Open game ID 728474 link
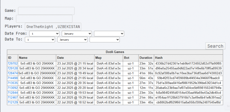Viewport: 230px width, 112px height. (x=13, y=73)
